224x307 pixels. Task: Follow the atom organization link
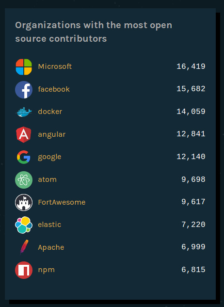(x=48, y=179)
